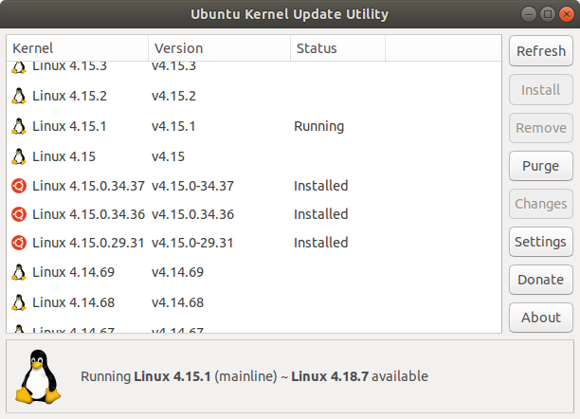Viewport: 580px width, 419px height.
Task: Select the Linux 4.14.69 kernel name
Action: coord(73,272)
